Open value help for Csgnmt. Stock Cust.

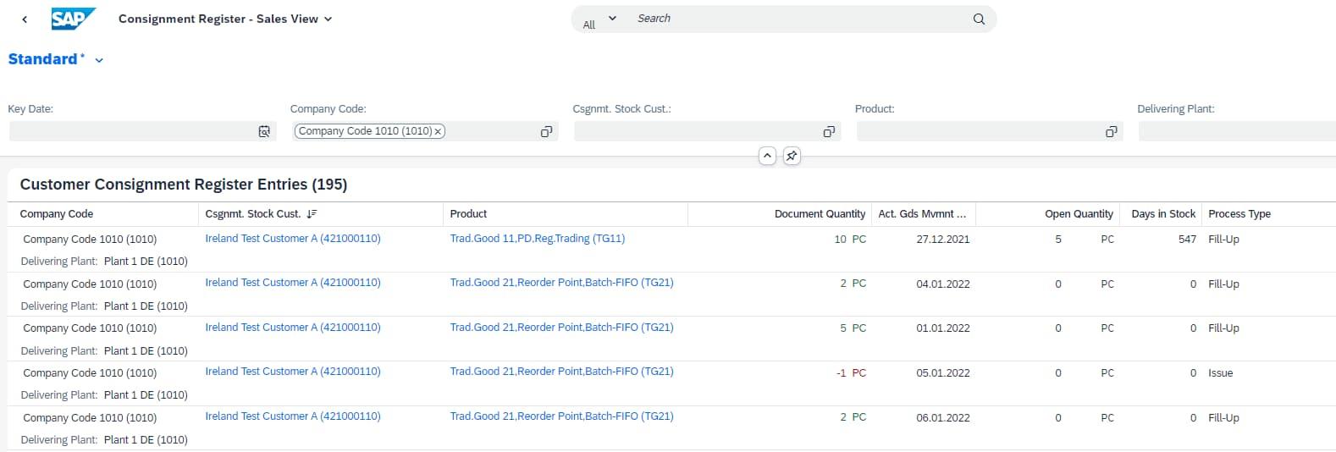click(829, 131)
